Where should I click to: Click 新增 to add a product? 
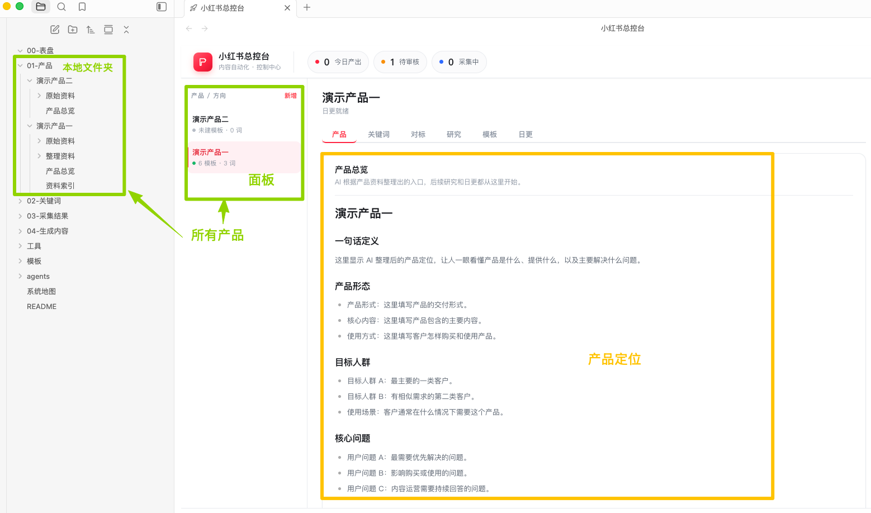[x=291, y=96]
